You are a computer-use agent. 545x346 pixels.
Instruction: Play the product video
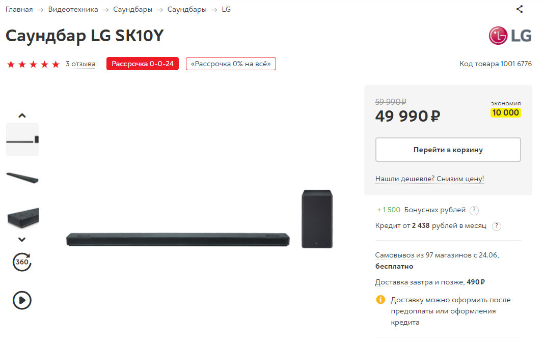click(x=22, y=300)
